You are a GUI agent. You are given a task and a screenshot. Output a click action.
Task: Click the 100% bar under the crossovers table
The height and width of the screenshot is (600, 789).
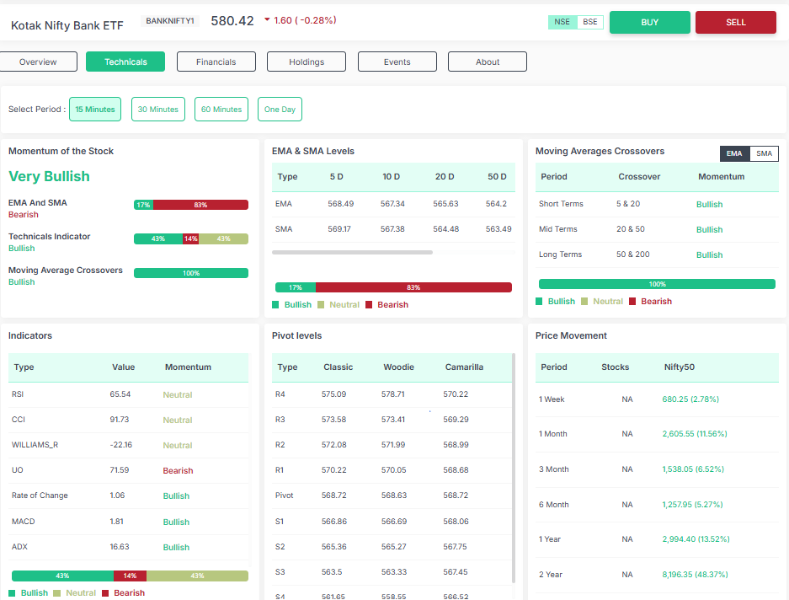pos(657,284)
